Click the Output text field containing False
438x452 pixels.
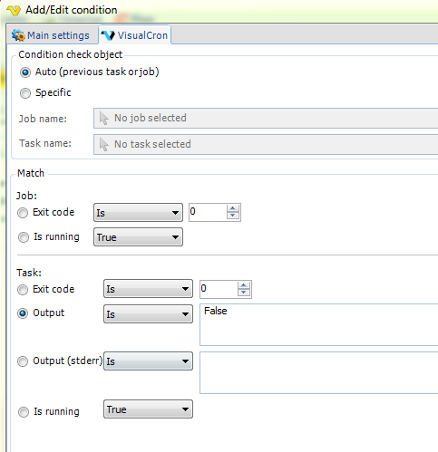tap(319, 324)
